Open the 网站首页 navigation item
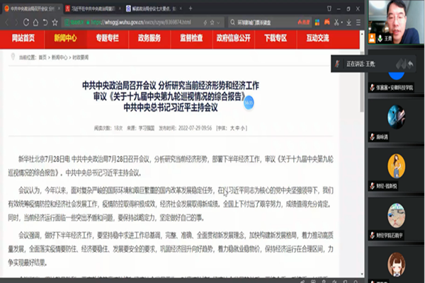This screenshot has width=425, height=283. tap(23, 37)
